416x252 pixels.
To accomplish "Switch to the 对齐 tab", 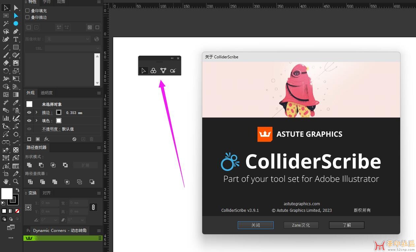I will [47, 193].
